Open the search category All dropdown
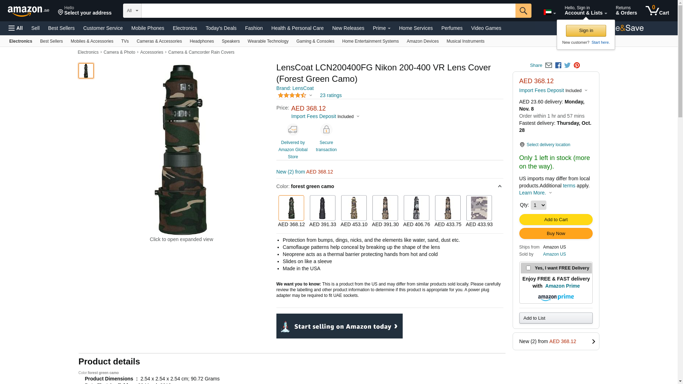 (132, 11)
